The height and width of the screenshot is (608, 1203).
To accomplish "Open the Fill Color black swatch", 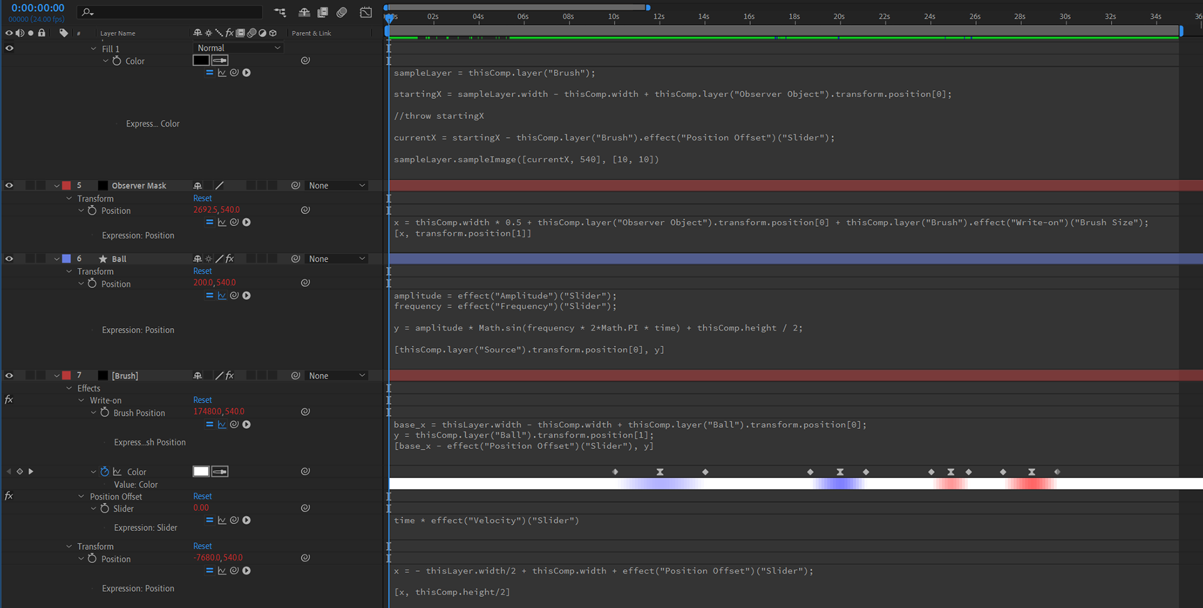I will [201, 60].
